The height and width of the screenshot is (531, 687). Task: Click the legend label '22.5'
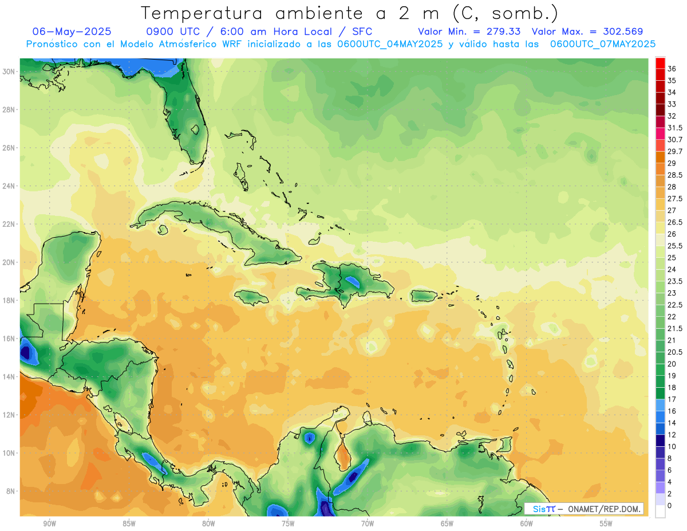tap(675, 305)
